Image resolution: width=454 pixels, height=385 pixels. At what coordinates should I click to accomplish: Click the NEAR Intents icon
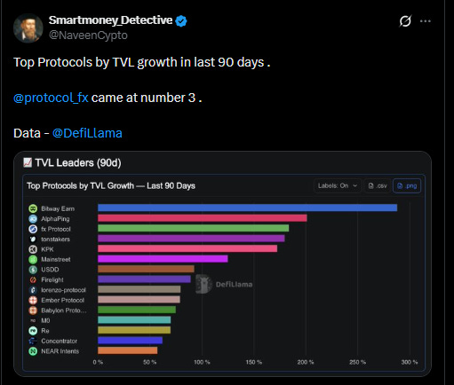coord(33,351)
